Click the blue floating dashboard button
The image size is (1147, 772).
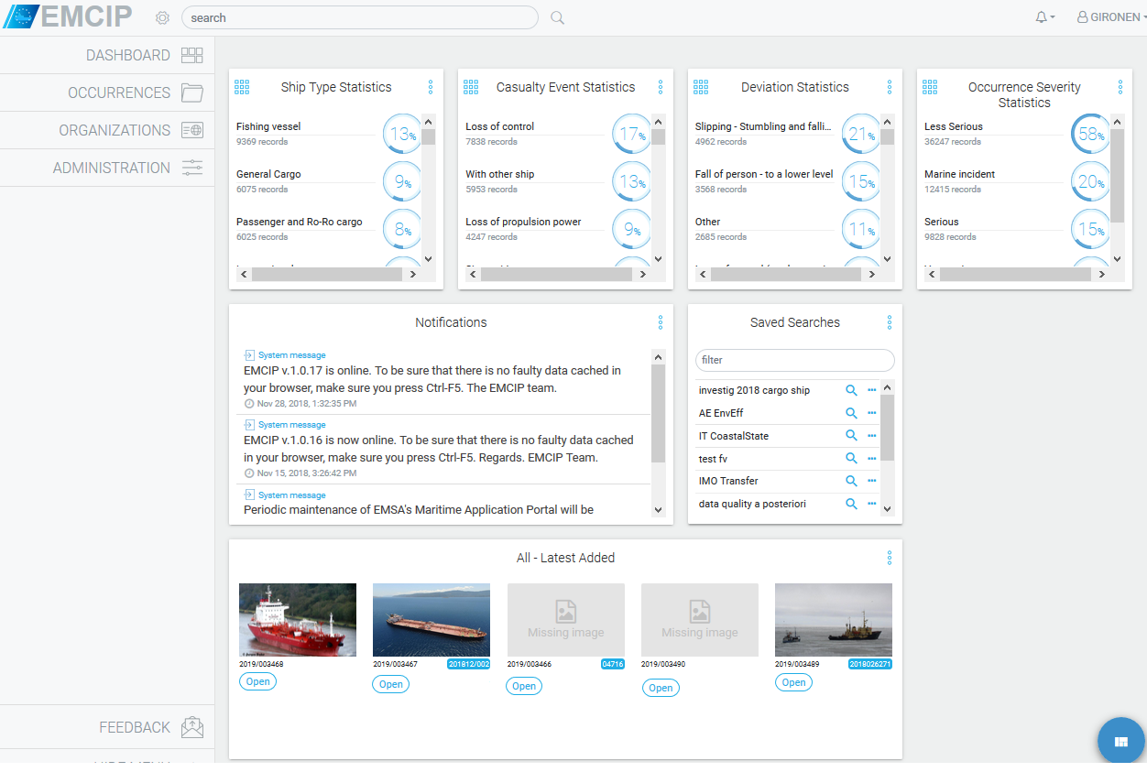(1121, 741)
